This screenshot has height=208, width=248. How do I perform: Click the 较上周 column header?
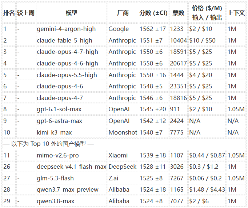[26, 13]
